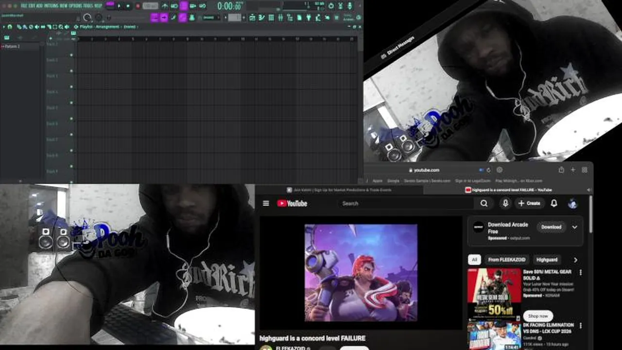Start playback with FL Studio play button

coord(119,6)
